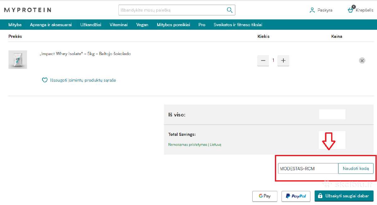Open the Impact Whey Isolate product thumbnail

(18, 59)
